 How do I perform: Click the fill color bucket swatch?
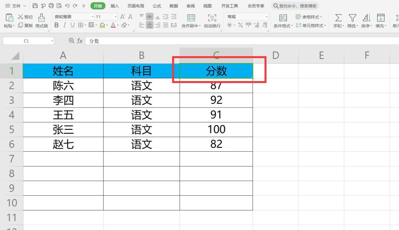(x=102, y=25)
